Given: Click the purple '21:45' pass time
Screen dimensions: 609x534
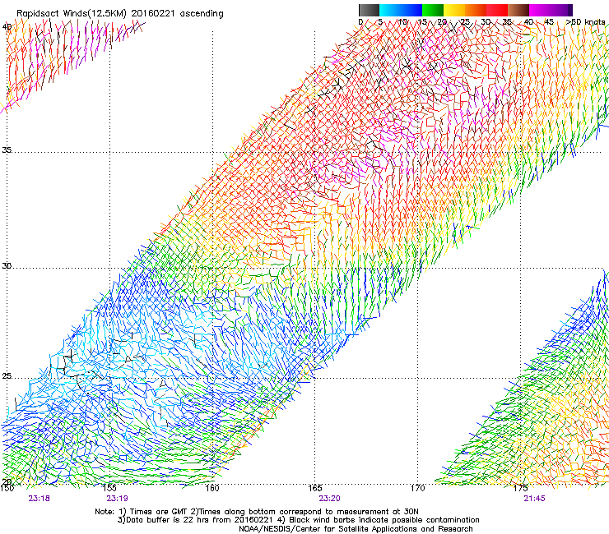Looking at the screenshot, I should 534,499.
